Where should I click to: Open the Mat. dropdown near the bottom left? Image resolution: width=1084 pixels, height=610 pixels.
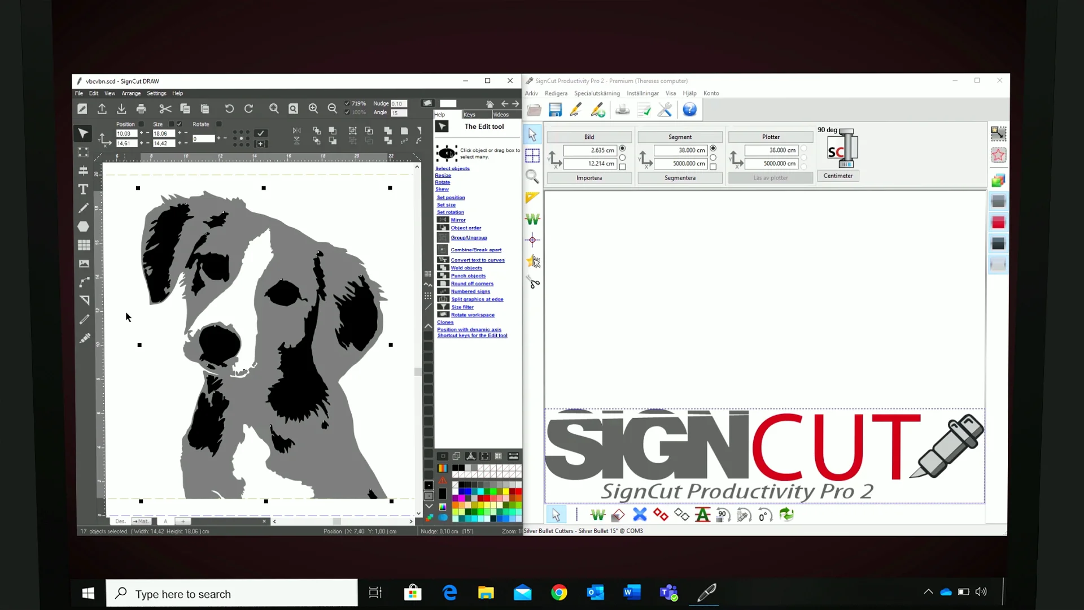(142, 521)
